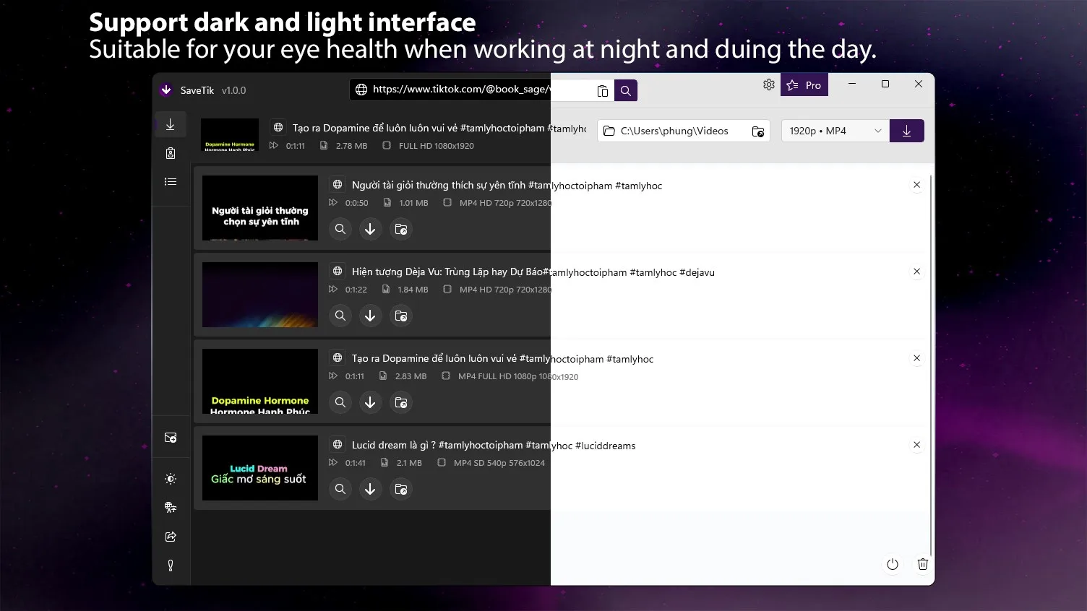Open the small Dopamine thumbnail in header
The width and height of the screenshot is (1087, 611).
(x=230, y=135)
